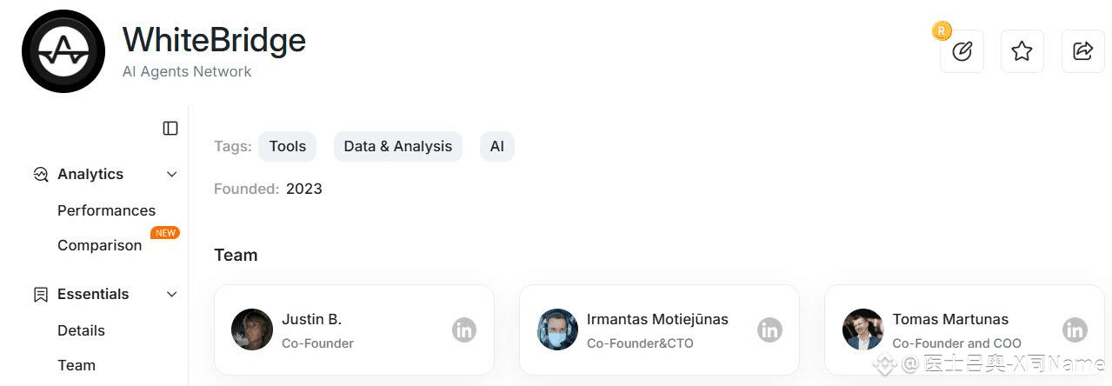1112x386 pixels.
Task: Go to Details in the sidebar
Action: click(81, 330)
